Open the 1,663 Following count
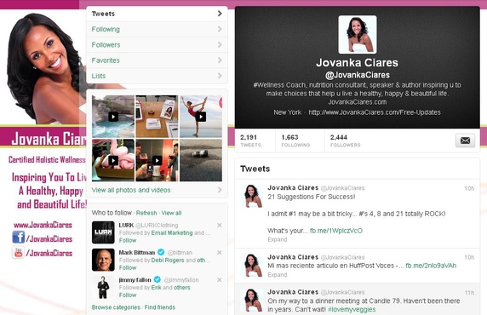487x315 pixels. (x=295, y=140)
